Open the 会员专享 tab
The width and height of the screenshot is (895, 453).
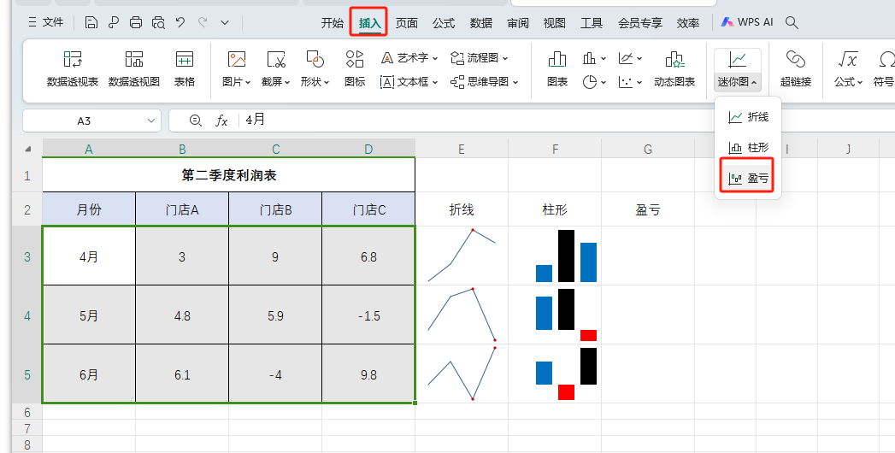pyautogui.click(x=640, y=23)
